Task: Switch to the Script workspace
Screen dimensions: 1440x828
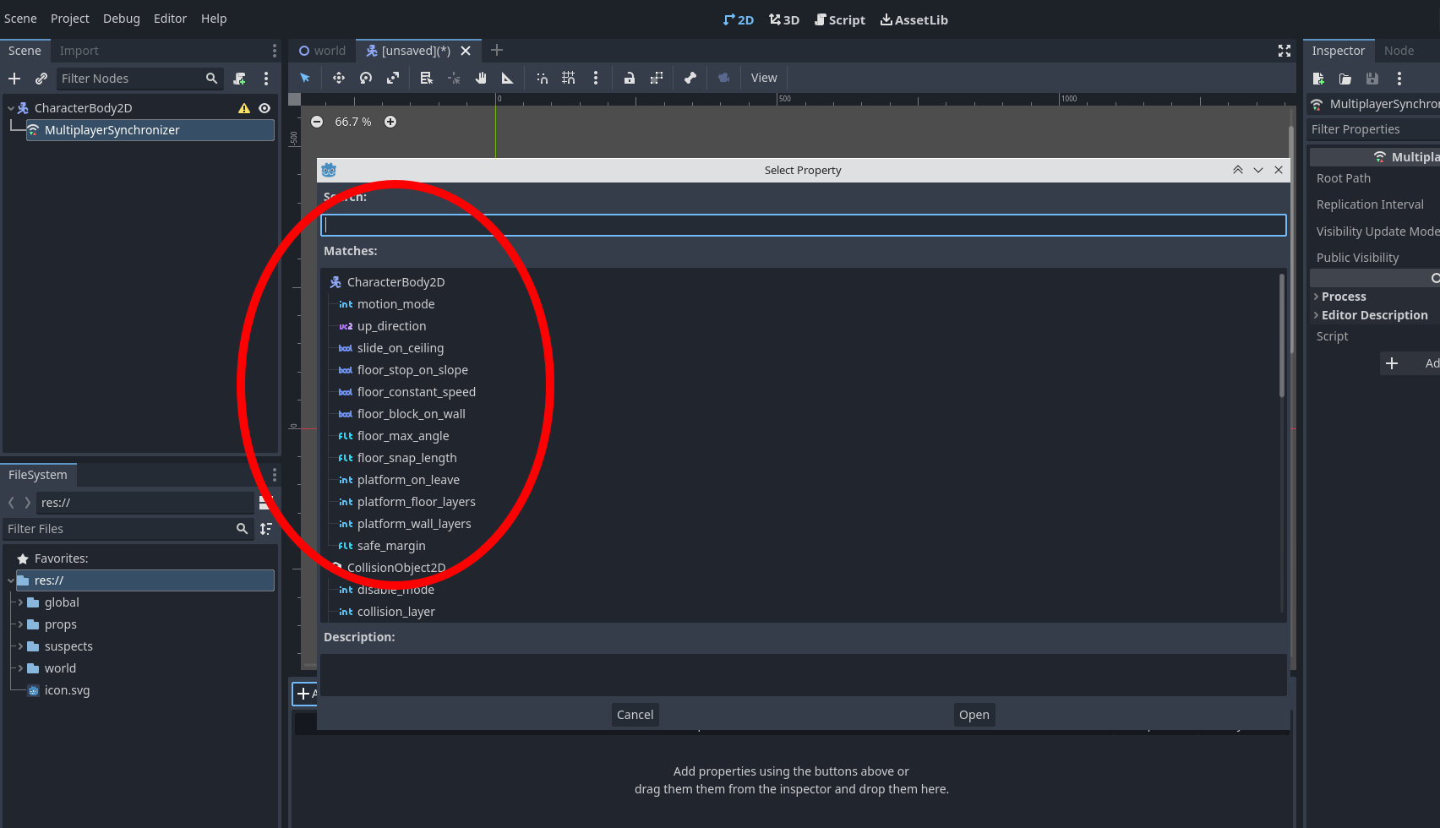Action: pos(840,19)
